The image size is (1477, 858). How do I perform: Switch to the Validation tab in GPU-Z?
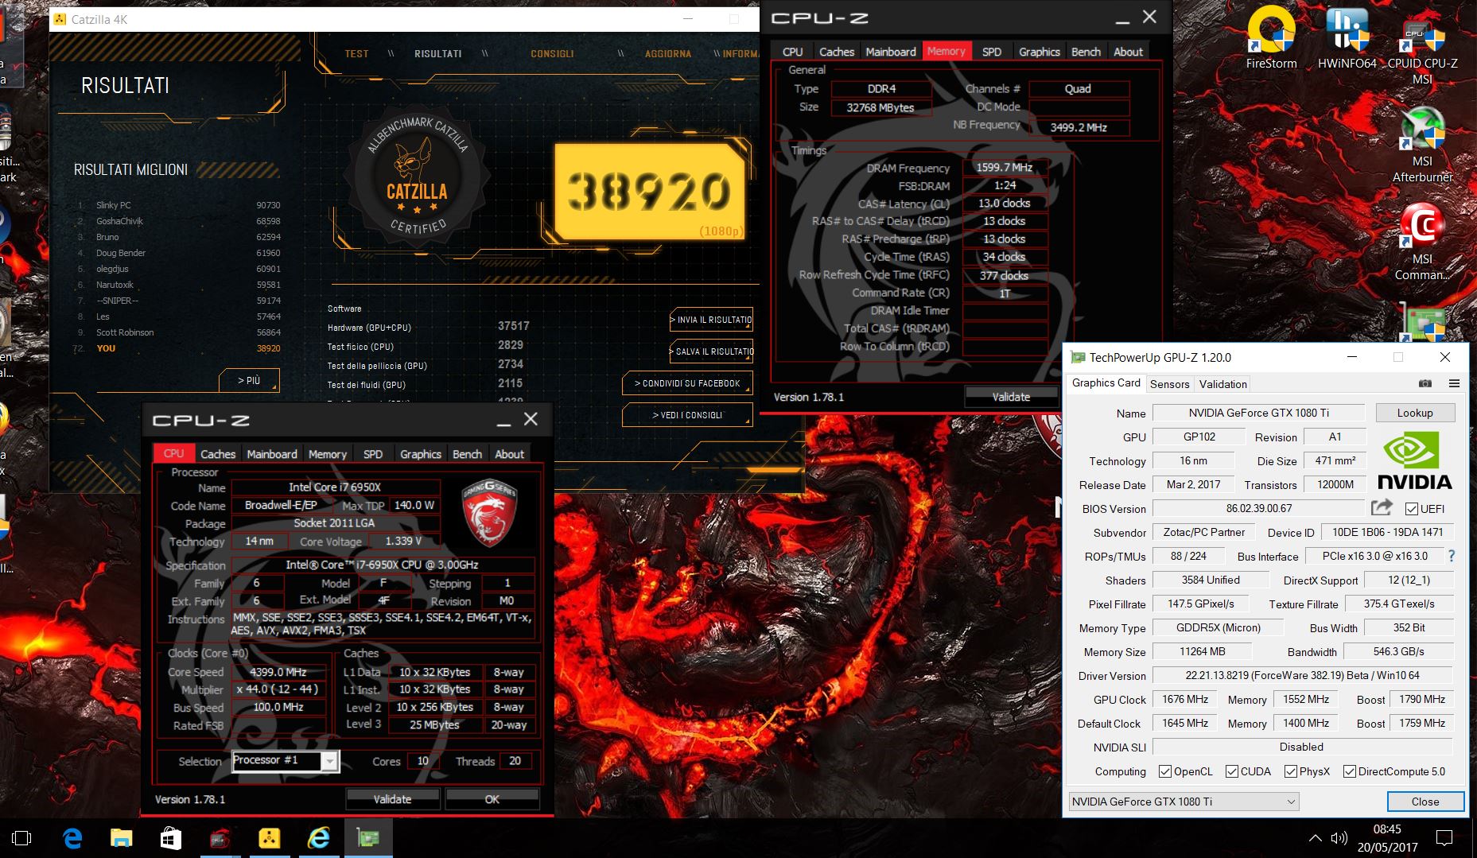[x=1222, y=384]
